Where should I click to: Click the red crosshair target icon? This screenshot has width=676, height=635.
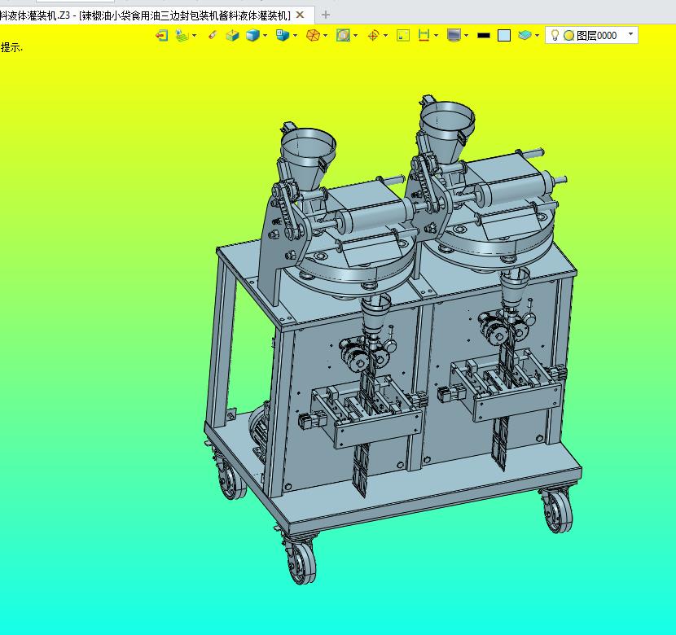373,35
